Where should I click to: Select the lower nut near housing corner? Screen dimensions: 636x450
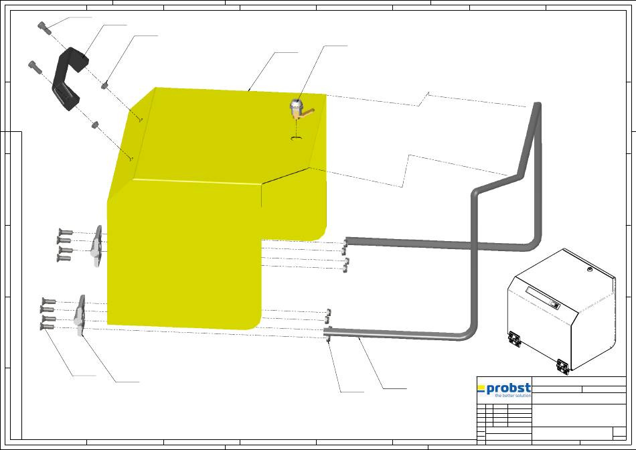coord(95,125)
